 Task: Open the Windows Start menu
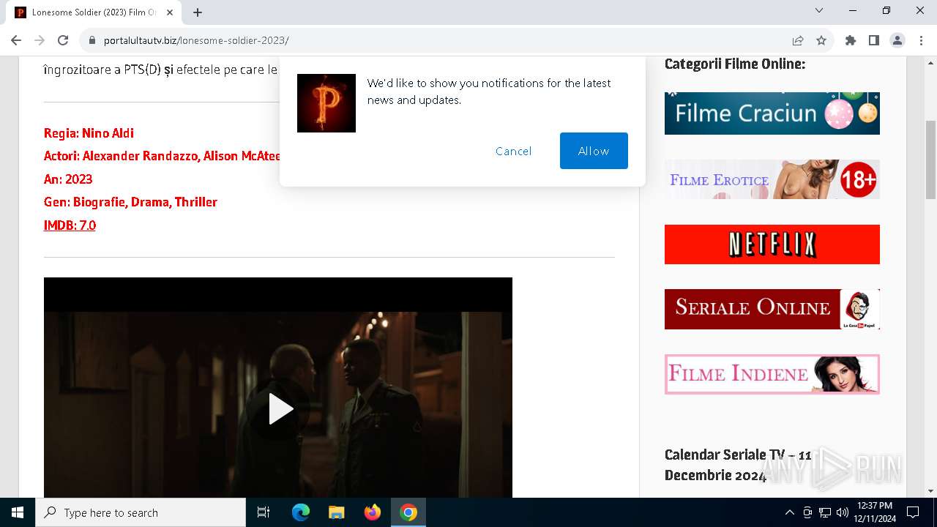[x=18, y=512]
